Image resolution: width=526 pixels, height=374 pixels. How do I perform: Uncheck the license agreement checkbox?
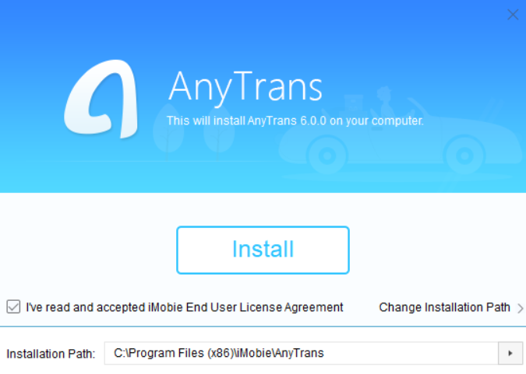pyautogui.click(x=13, y=306)
